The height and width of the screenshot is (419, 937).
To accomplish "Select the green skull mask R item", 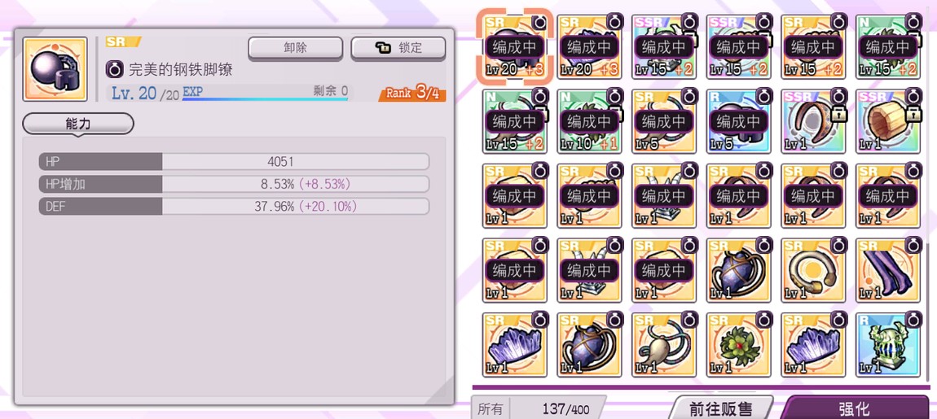I will pos(888,344).
